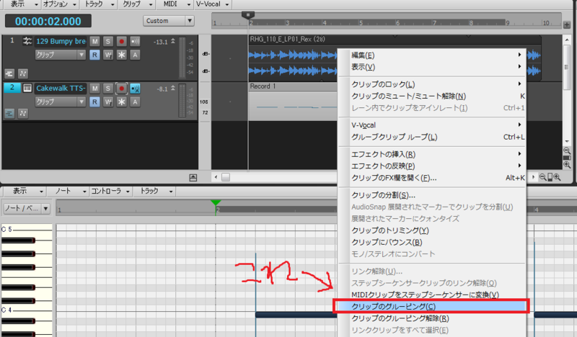Solo track 1 129 Bumpy bre

tap(107, 41)
